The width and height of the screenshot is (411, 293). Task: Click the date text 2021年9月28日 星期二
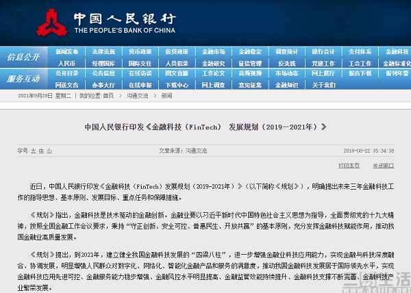click(45, 96)
